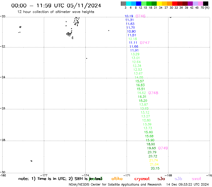Click the 12.34 wave height reading

click(137, 66)
